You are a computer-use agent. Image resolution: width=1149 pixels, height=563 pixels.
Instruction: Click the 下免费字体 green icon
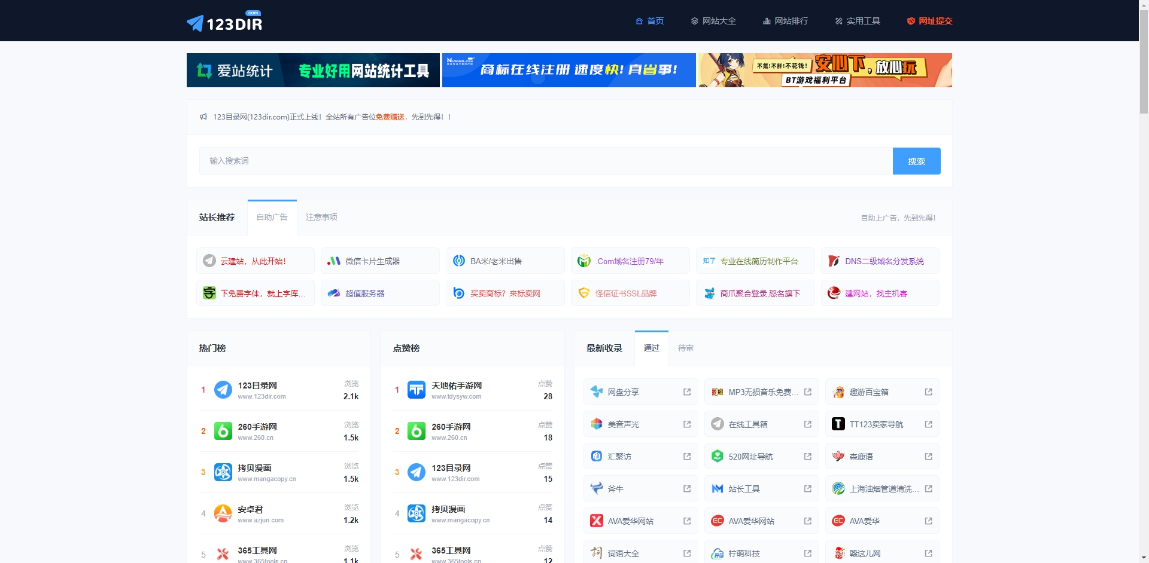pyautogui.click(x=209, y=293)
